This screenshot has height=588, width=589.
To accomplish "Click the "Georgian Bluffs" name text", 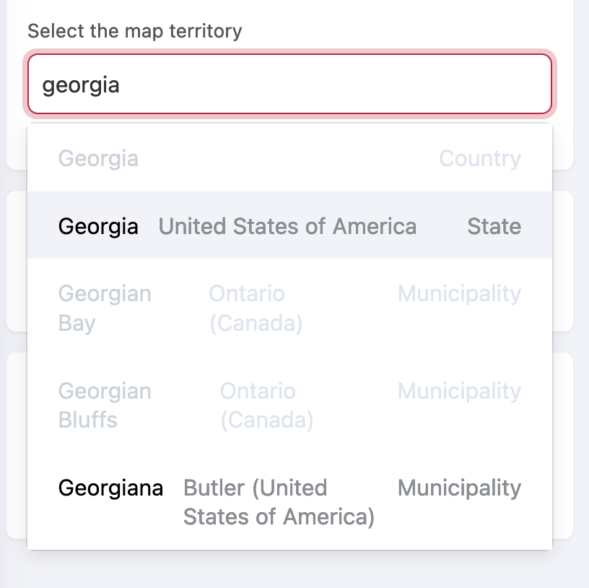I will (x=105, y=405).
